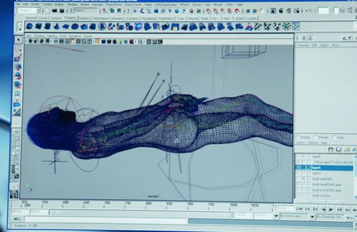
Task: Click the Open scene icon
Action: click(55, 10)
